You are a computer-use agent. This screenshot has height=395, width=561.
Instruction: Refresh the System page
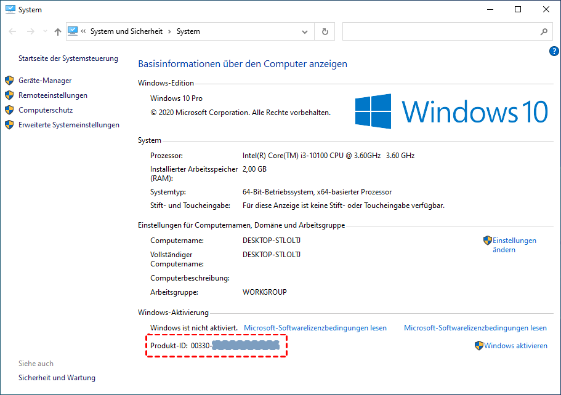[325, 31]
